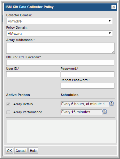
Task: Click the Every 15 minutes schedule field
Action: coord(81,112)
